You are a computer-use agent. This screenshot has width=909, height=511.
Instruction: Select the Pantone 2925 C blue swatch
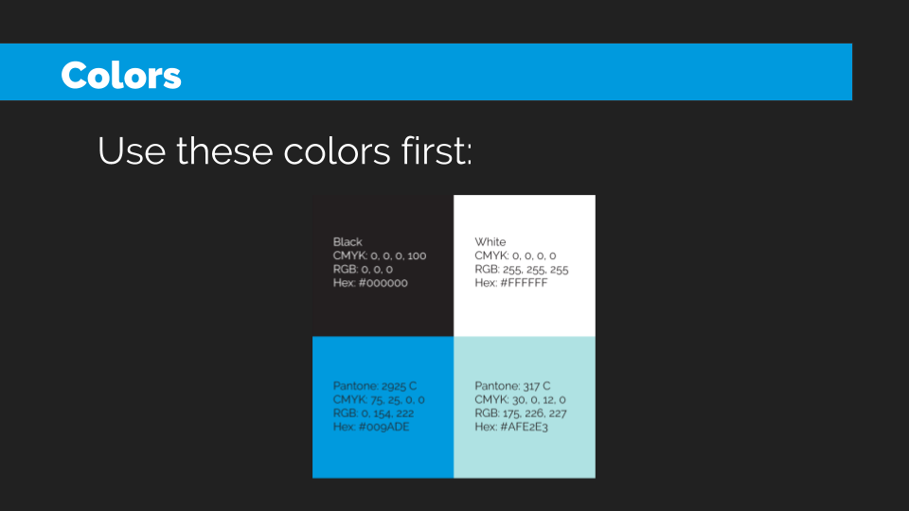(383, 407)
